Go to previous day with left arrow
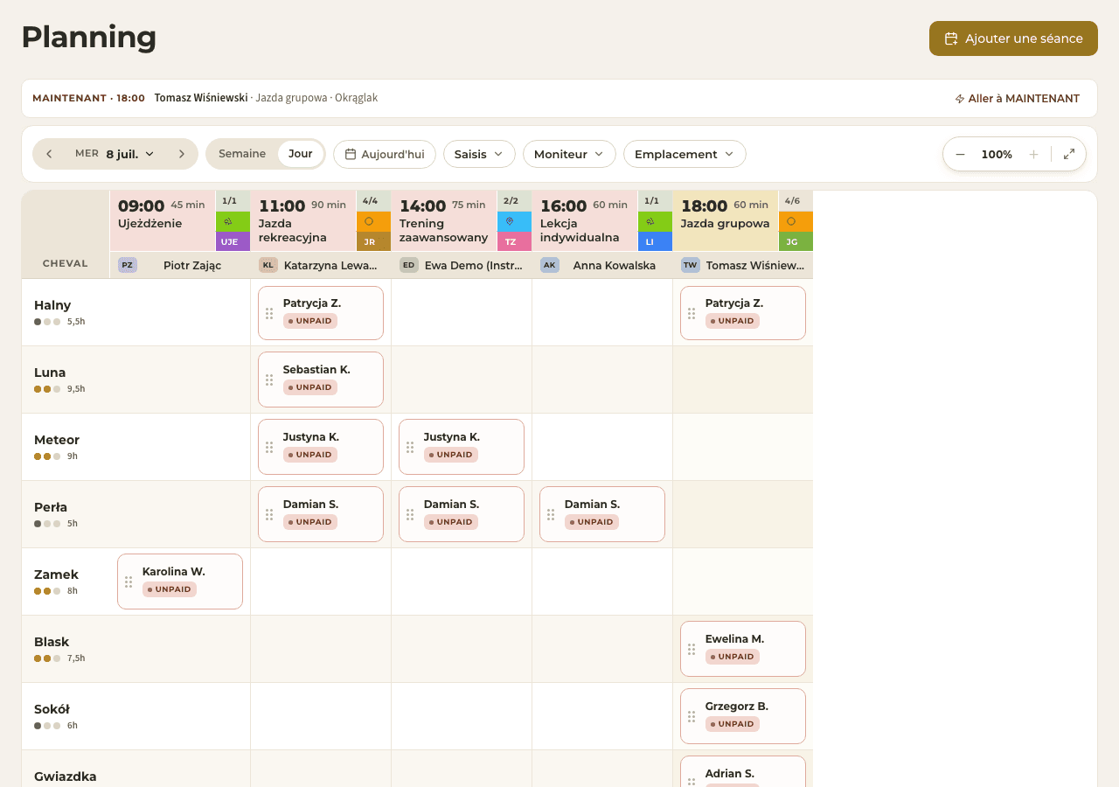The height and width of the screenshot is (787, 1119). pyautogui.click(x=49, y=154)
